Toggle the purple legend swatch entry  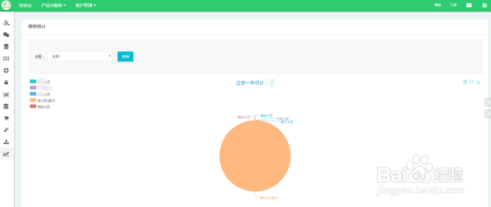tap(33, 88)
